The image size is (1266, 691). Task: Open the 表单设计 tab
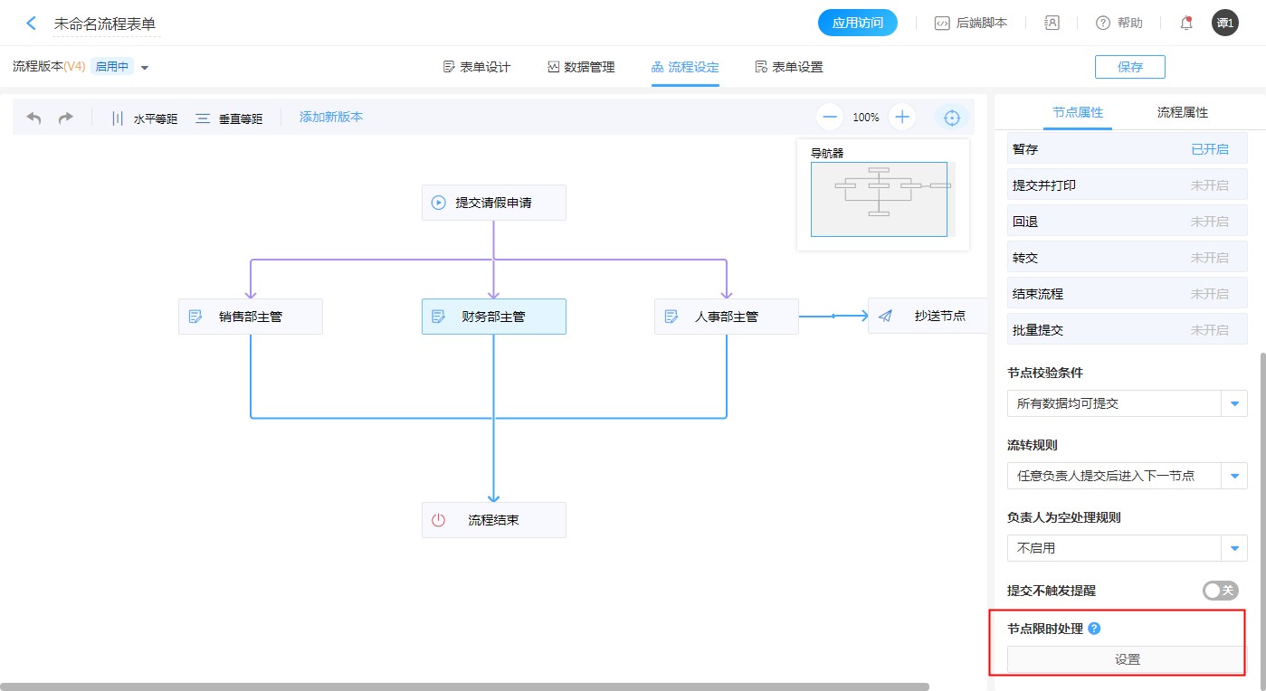pyautogui.click(x=477, y=67)
